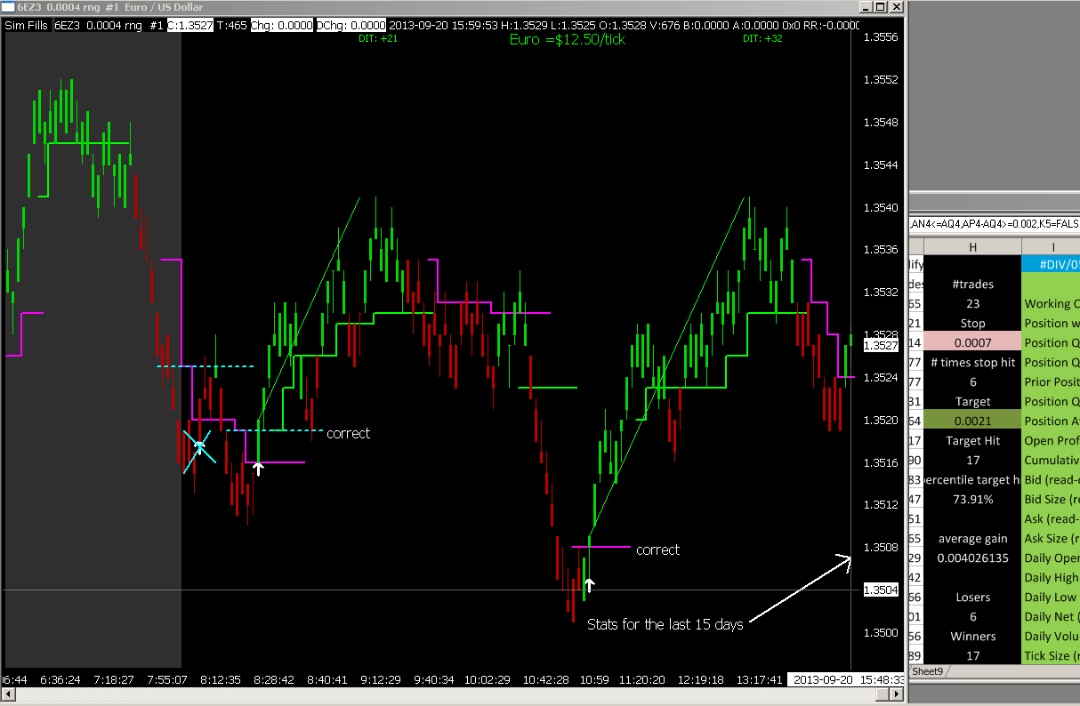Select the Winners label cell

[x=972, y=637]
